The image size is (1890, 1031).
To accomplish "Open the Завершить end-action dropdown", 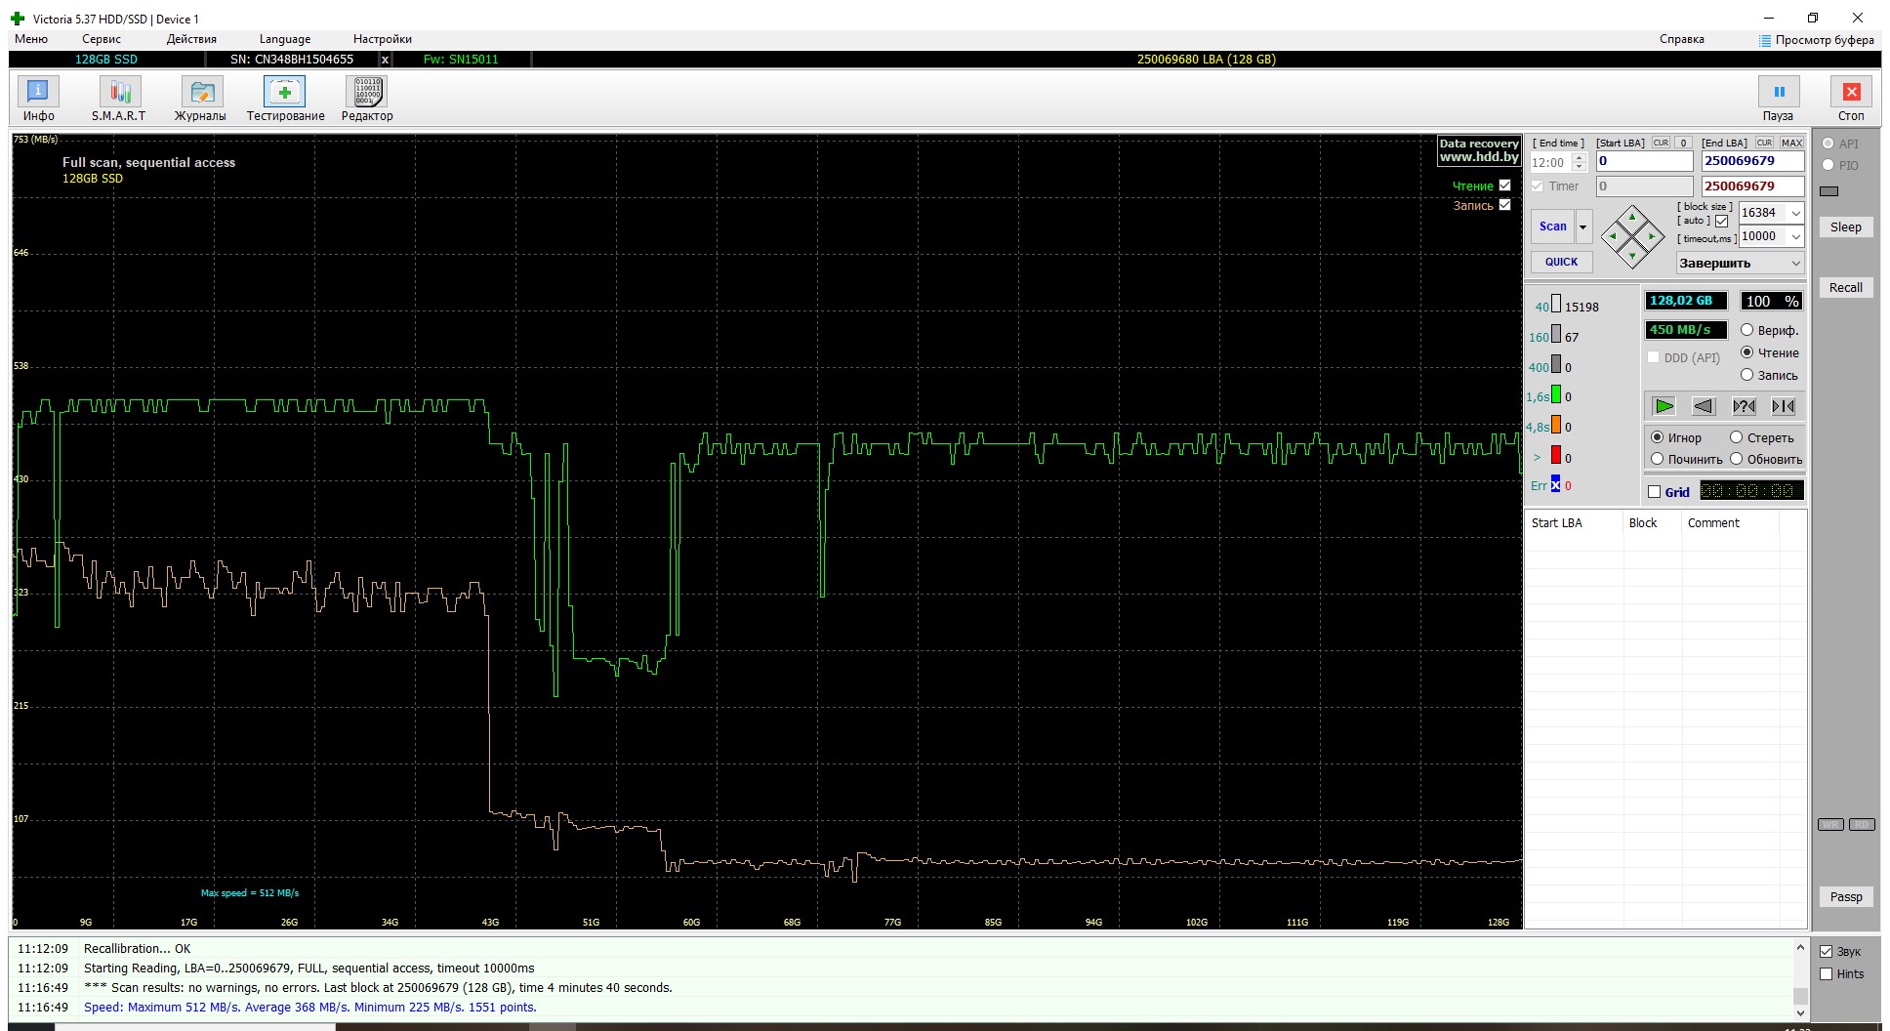I will [x=1795, y=264].
